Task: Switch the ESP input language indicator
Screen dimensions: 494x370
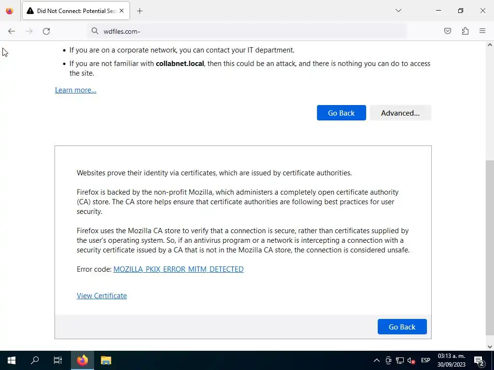Action: pyautogui.click(x=425, y=360)
